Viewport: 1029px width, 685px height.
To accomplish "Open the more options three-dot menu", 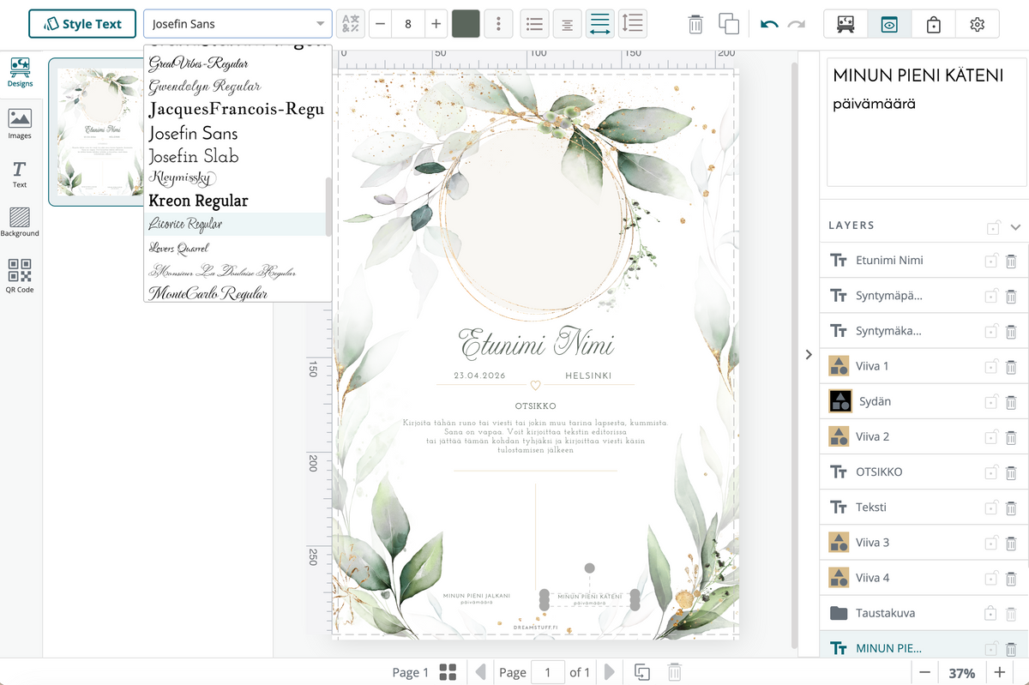I will coord(498,24).
